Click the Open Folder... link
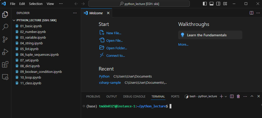 pos(117,48)
